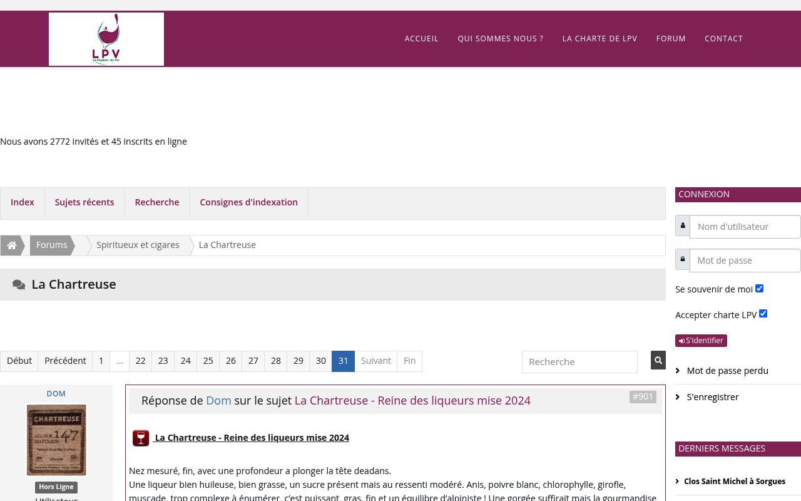
Task: Go to 'Début' pagination button
Action: click(x=19, y=361)
